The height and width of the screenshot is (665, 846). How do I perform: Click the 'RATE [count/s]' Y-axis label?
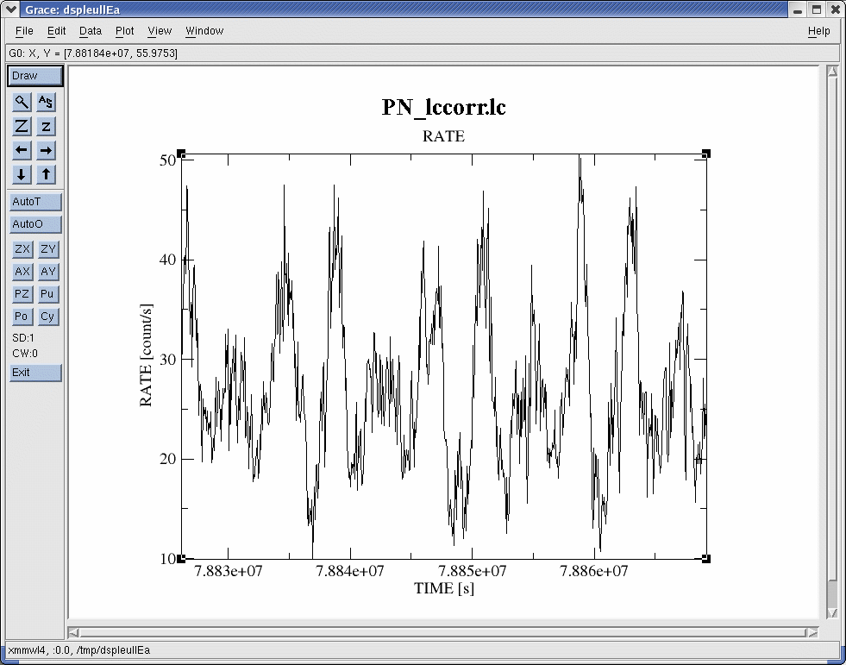[147, 355]
